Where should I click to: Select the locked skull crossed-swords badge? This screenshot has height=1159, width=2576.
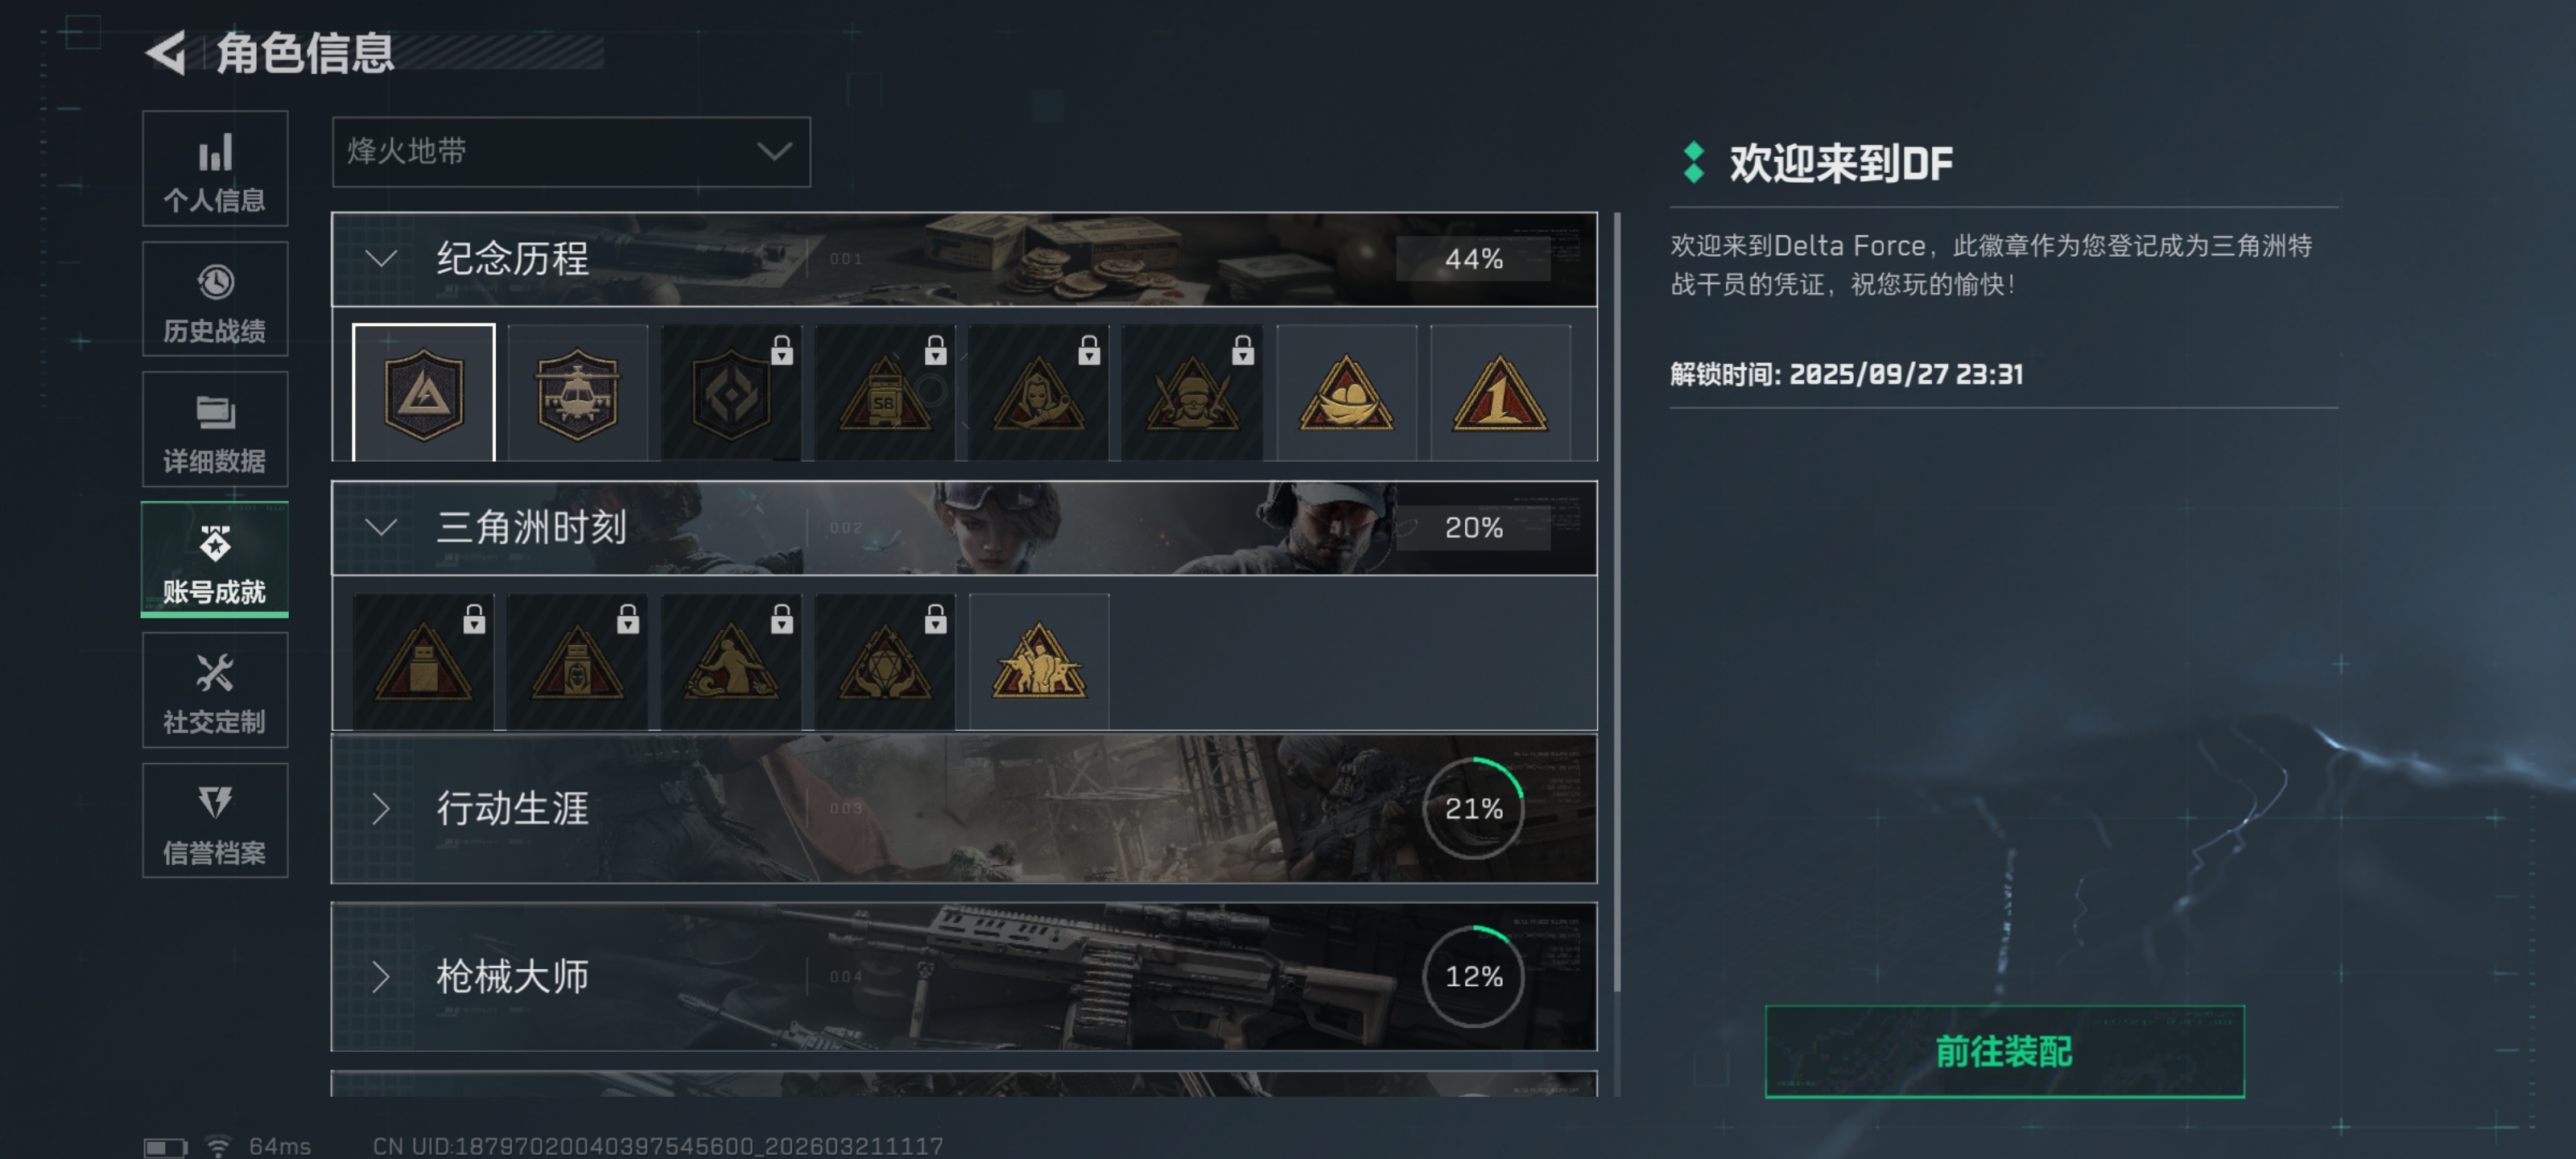1192,392
